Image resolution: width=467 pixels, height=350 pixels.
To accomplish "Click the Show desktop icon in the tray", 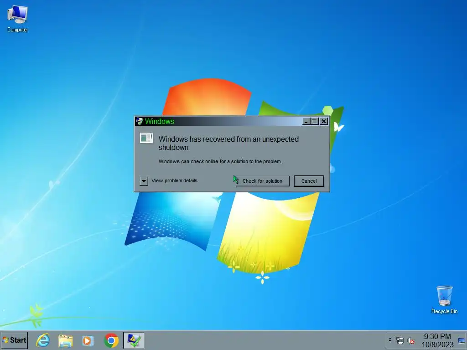I will [462, 340].
